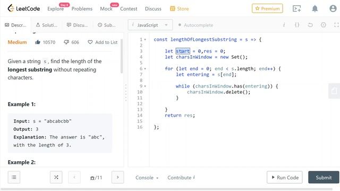Open the notes panel side tab

pos(334,91)
